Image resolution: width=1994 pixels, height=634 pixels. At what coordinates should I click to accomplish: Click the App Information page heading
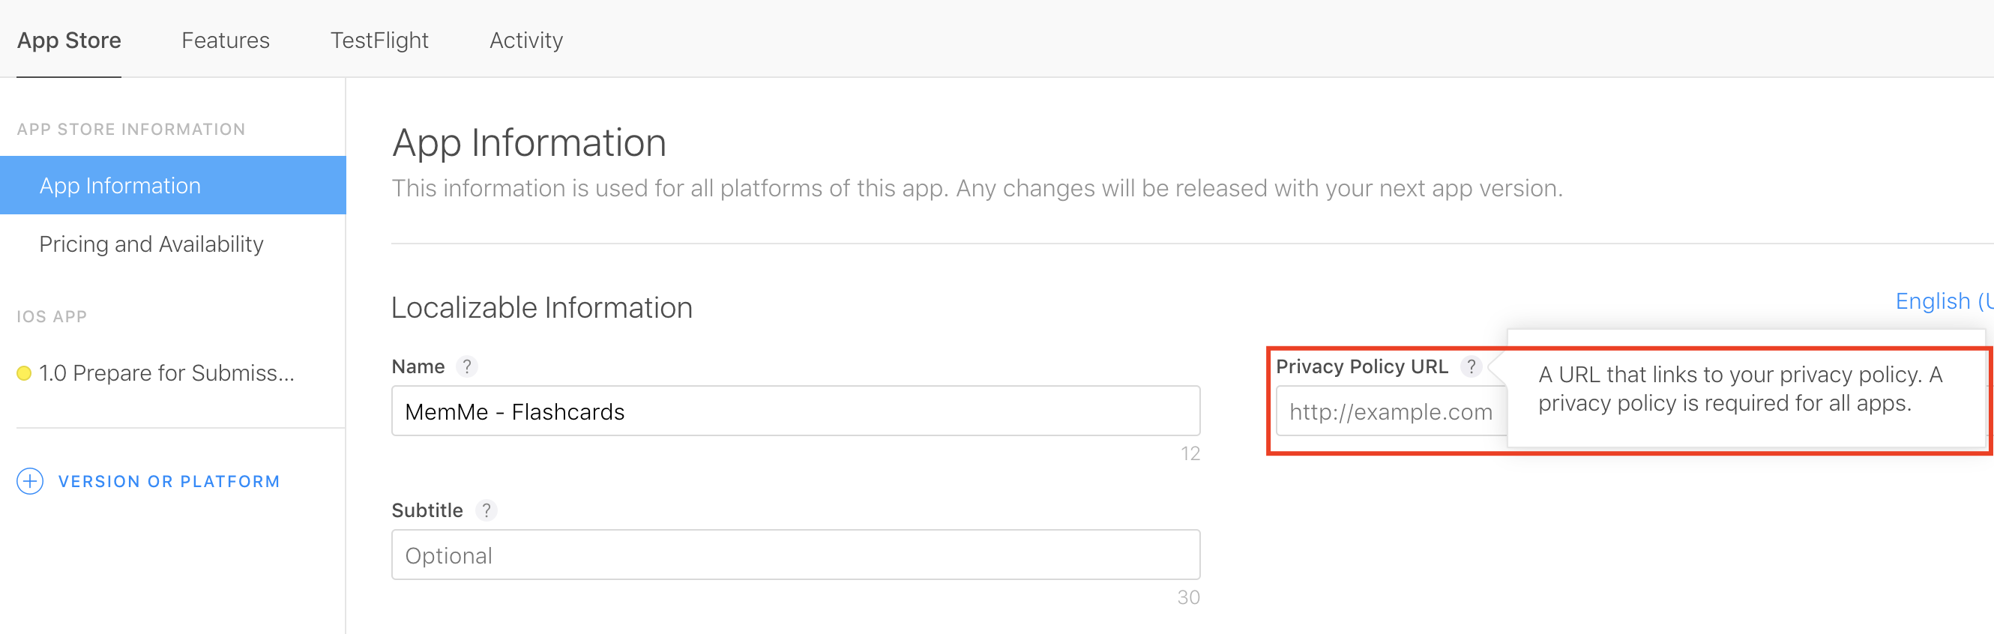528,142
